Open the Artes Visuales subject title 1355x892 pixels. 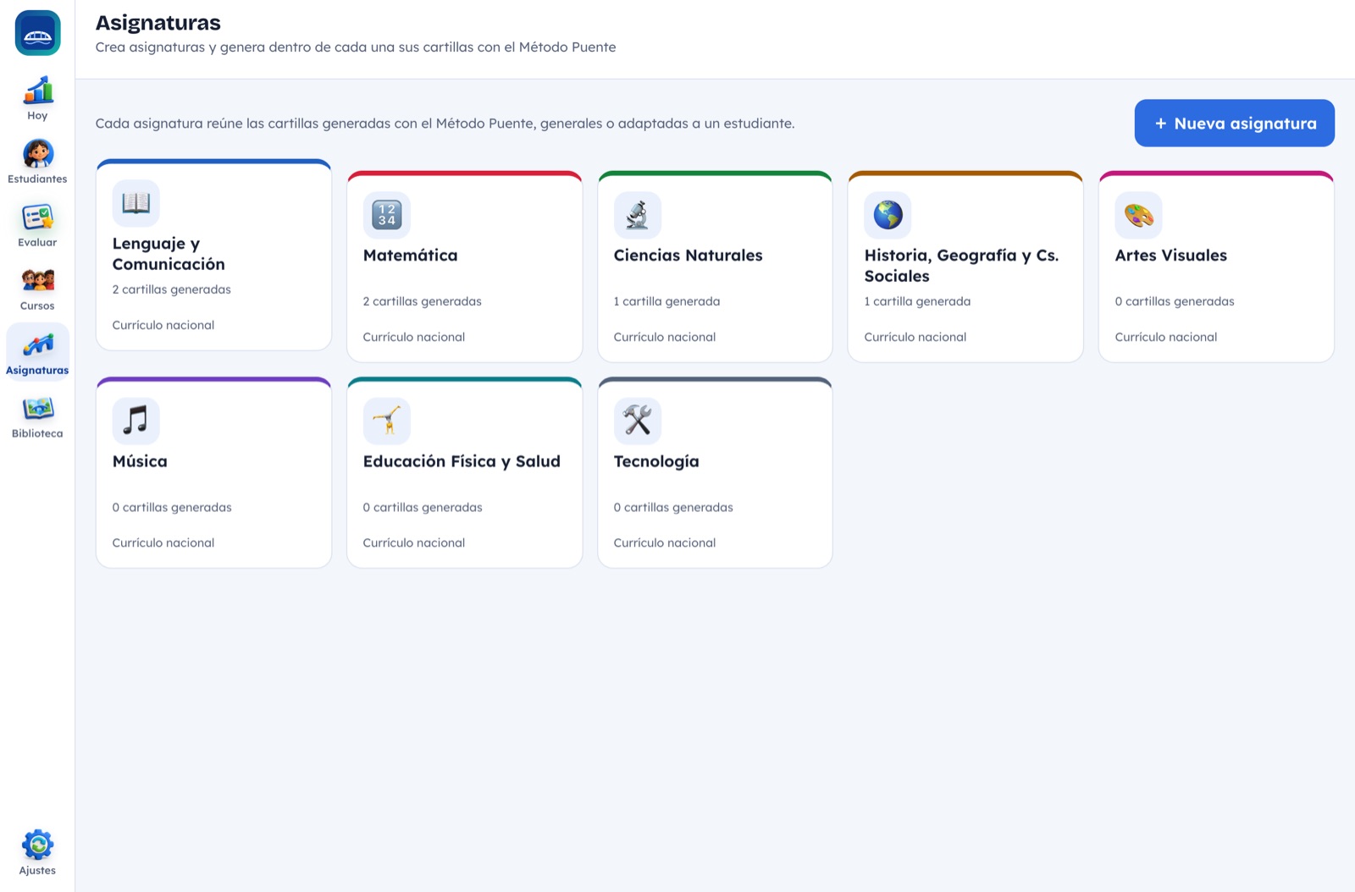(x=1170, y=256)
